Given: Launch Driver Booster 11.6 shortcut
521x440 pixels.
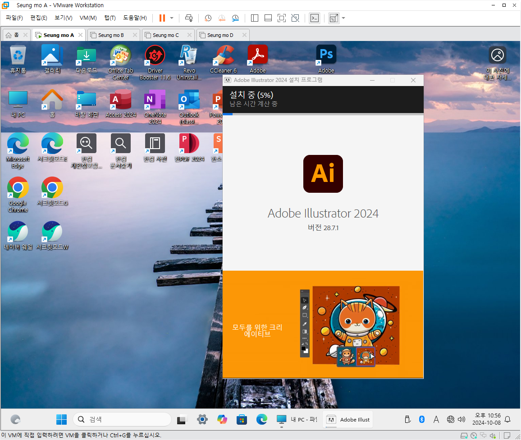Looking at the screenshot, I should 155,63.
